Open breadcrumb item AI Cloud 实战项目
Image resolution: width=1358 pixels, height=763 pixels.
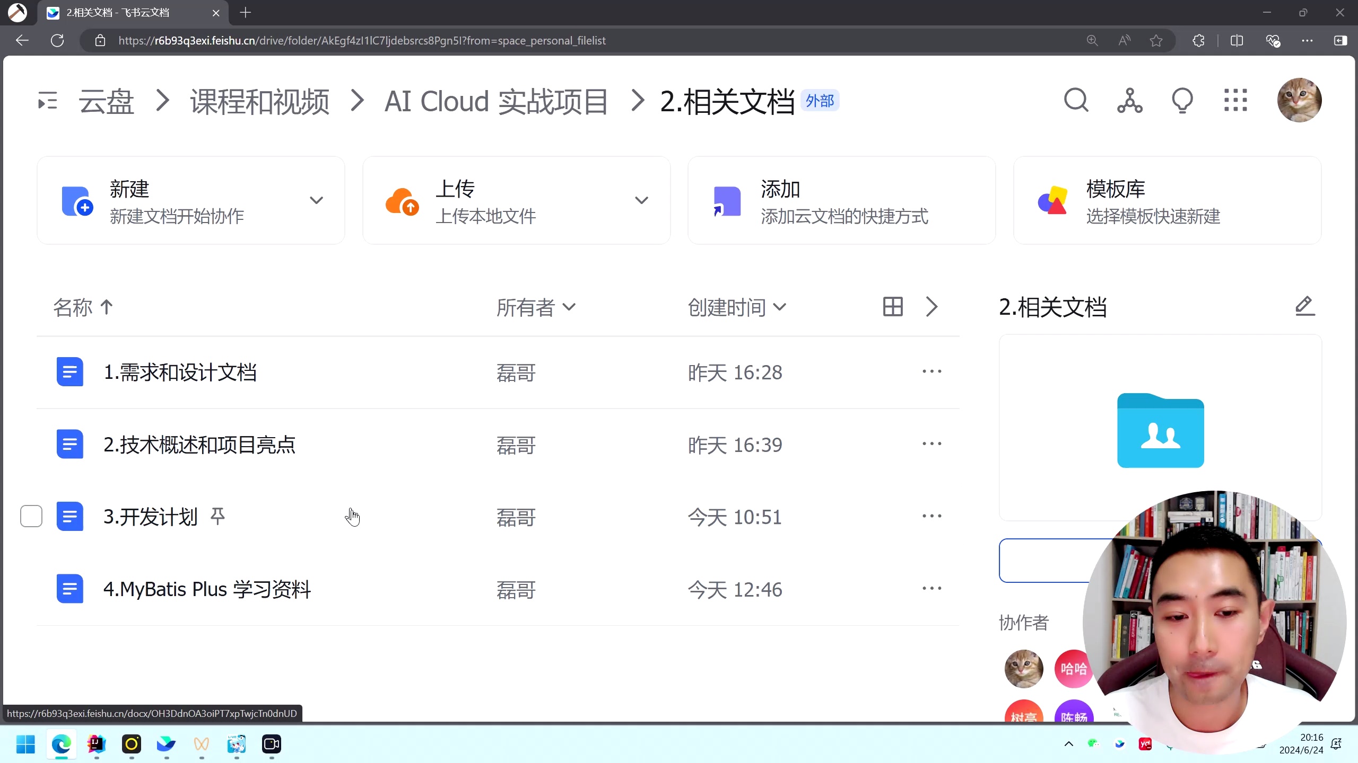495,101
